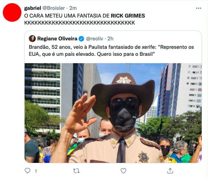The image size is (208, 179).
Task: Like the tweet with the heart icon
Action: click(x=123, y=171)
